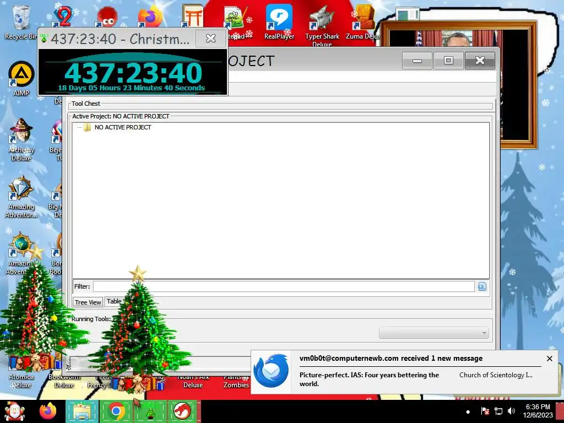Open the Typer Shark Deluxe shortcut
The width and height of the screenshot is (564, 423).
(322, 25)
